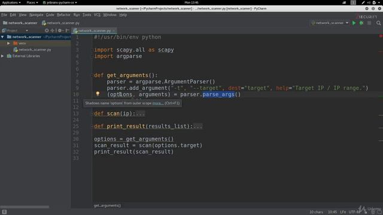Click the UTF-8 encoding status entry
Screen dimensions: 383x215
pyautogui.click(x=355, y=212)
